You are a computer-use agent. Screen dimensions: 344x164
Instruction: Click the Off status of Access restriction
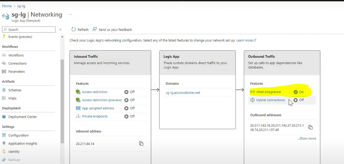(129, 92)
